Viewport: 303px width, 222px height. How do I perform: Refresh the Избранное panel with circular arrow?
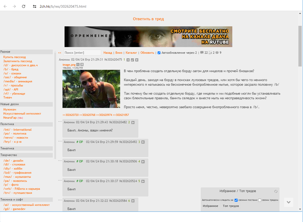tap(276, 191)
